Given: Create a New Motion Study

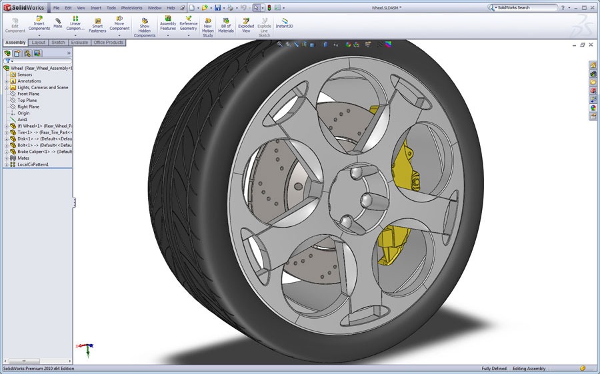Looking at the screenshot, I should (x=208, y=26).
